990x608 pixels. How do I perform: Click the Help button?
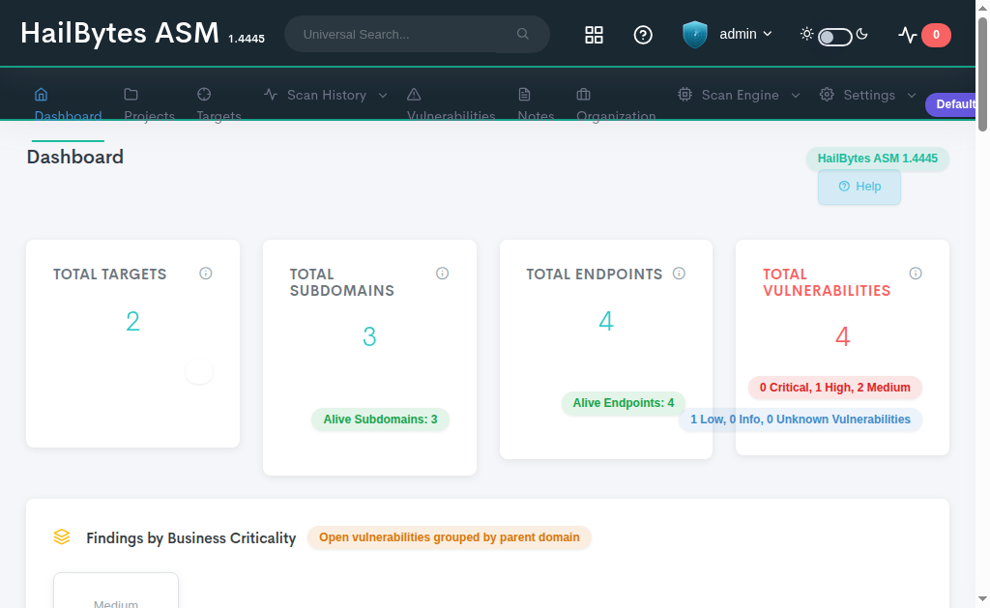pyautogui.click(x=859, y=187)
